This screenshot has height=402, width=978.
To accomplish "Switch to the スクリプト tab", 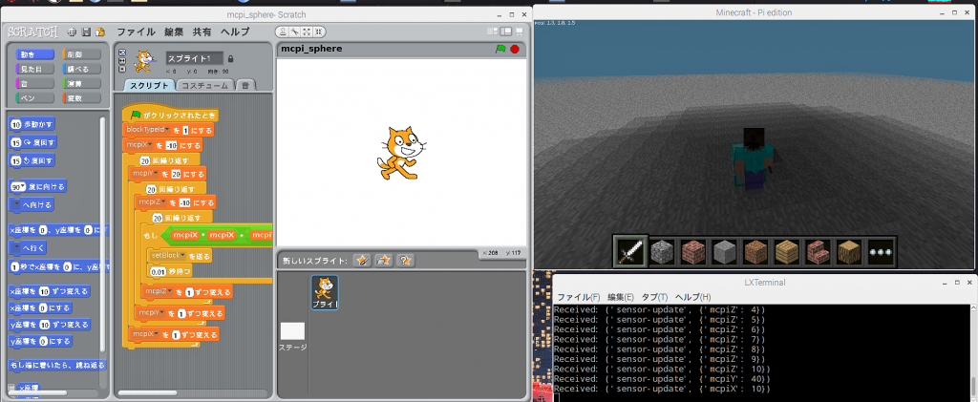I will pos(149,85).
